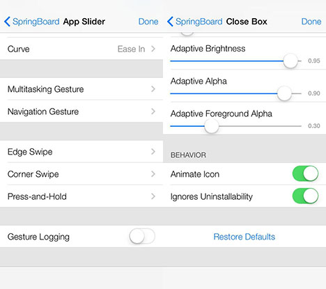Expand the Navigation Gesture chevron
The image size is (326, 289).
click(153, 111)
